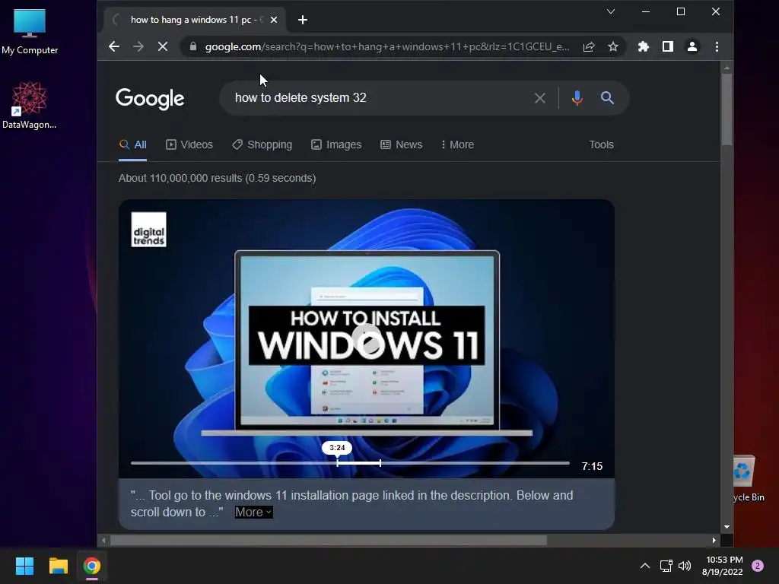Go back to the previous page
This screenshot has width=779, height=584.
coord(114,46)
